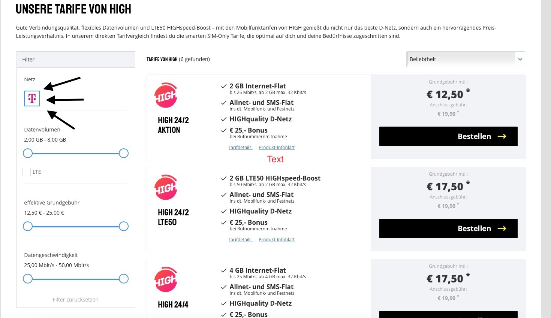Image resolution: width=551 pixels, height=318 pixels.
Task: Click the HIGH logo of HIGH 24/4 tariff
Action: pyautogui.click(x=166, y=279)
